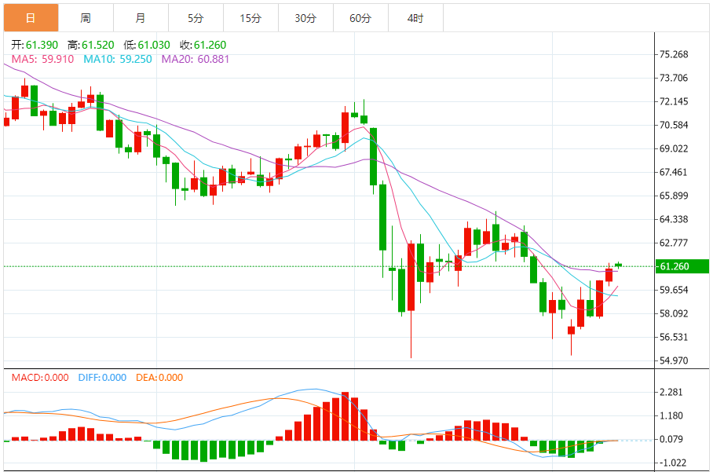Viewport: 713px width, 472px height.
Task: Open the 5分 five-minute chart tab
Action: tap(196, 18)
